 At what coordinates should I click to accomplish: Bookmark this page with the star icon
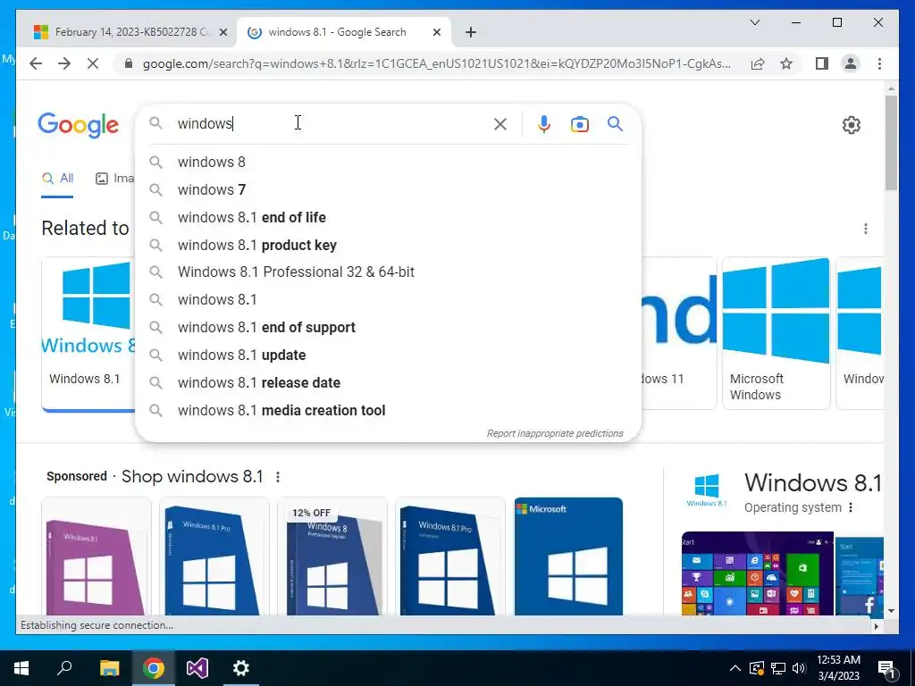pyautogui.click(x=786, y=63)
